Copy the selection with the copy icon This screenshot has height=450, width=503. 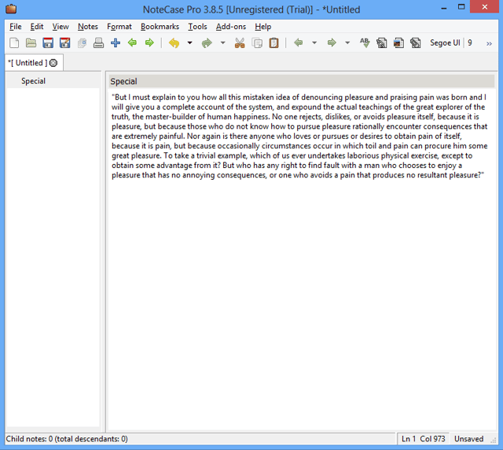tap(257, 42)
